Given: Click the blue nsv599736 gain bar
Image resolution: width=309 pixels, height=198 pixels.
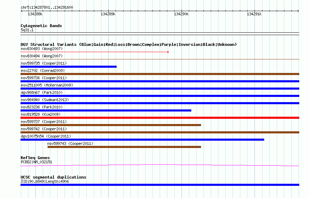Looking at the screenshot, I should (160, 81).
